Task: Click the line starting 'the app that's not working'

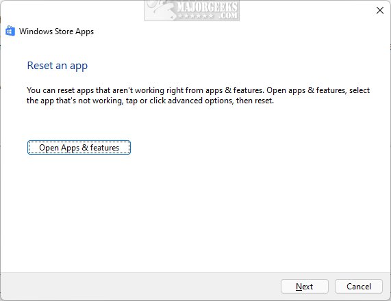Action: 150,101
